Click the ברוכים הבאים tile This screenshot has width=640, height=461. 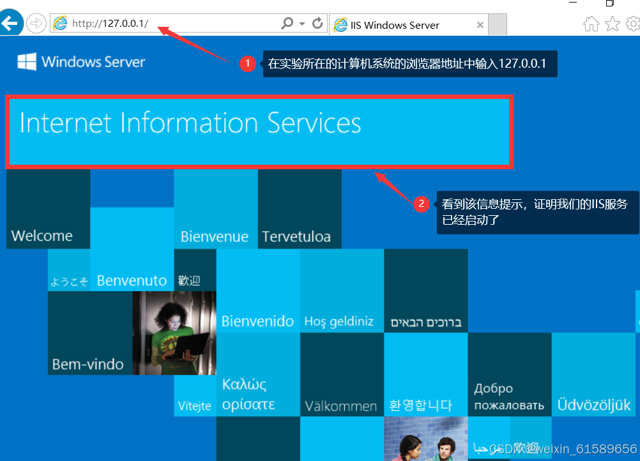[426, 291]
